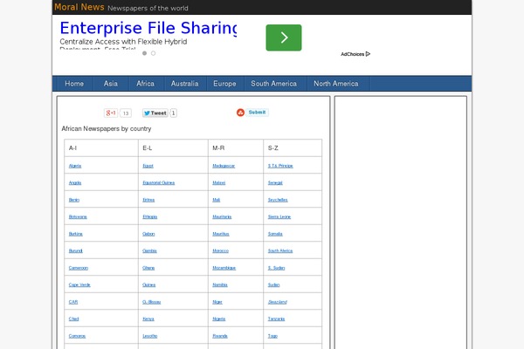Image resolution: width=524 pixels, height=349 pixels.
Task: Open the Kenya newspapers link
Action: [148, 319]
